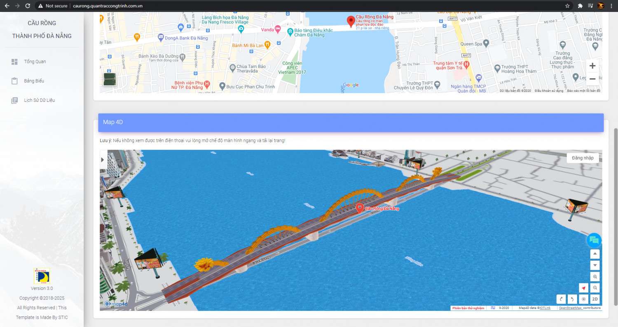This screenshot has height=327, width=618.
Task: Open Bảng Biểu in the sidebar
Action: click(x=34, y=81)
